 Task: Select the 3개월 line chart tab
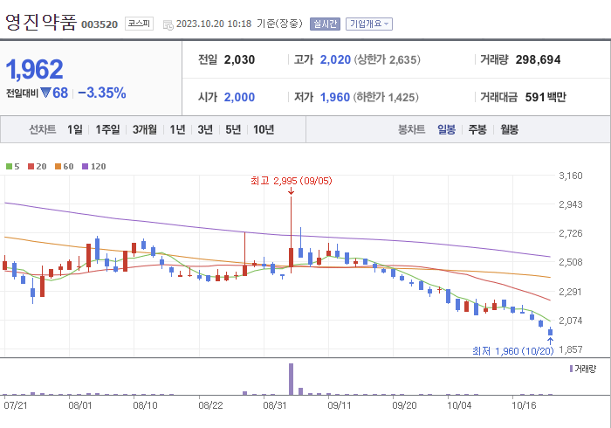[145, 129]
